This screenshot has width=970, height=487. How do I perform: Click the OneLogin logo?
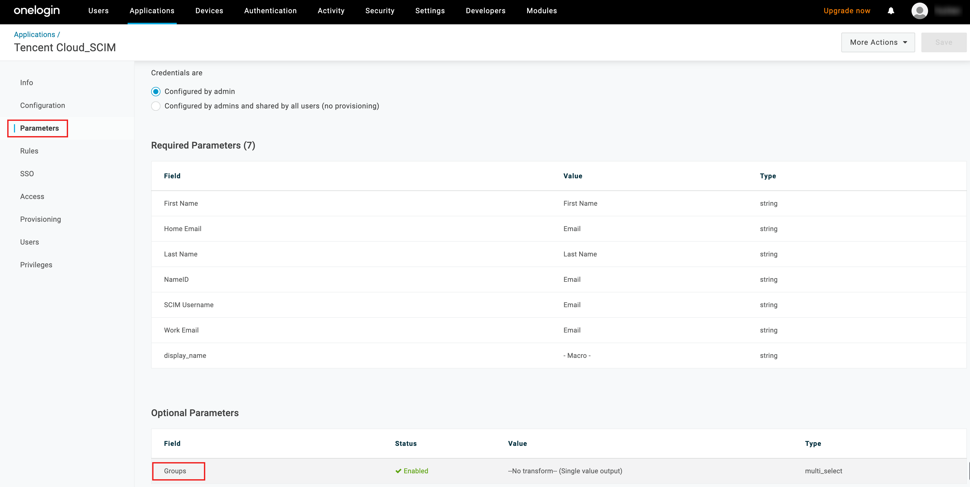pyautogui.click(x=36, y=11)
